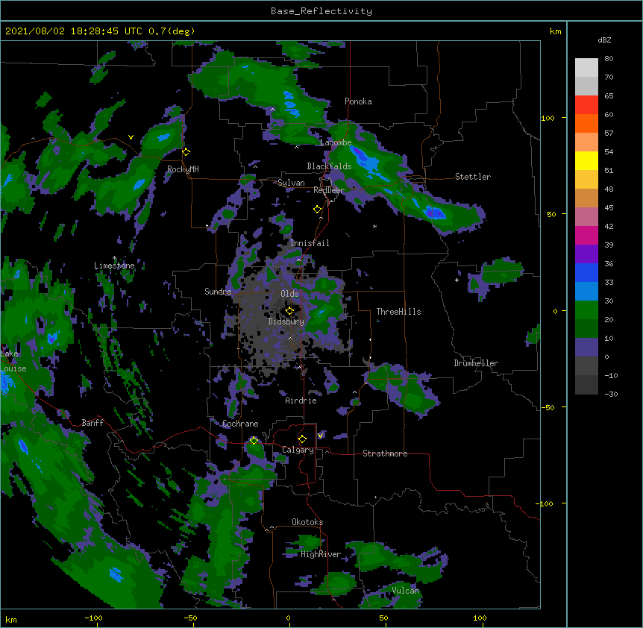Viewport: 643px width, 628px height.
Task: Select the yellow diamond marker between Olds and Didsbury
Action: click(x=289, y=310)
